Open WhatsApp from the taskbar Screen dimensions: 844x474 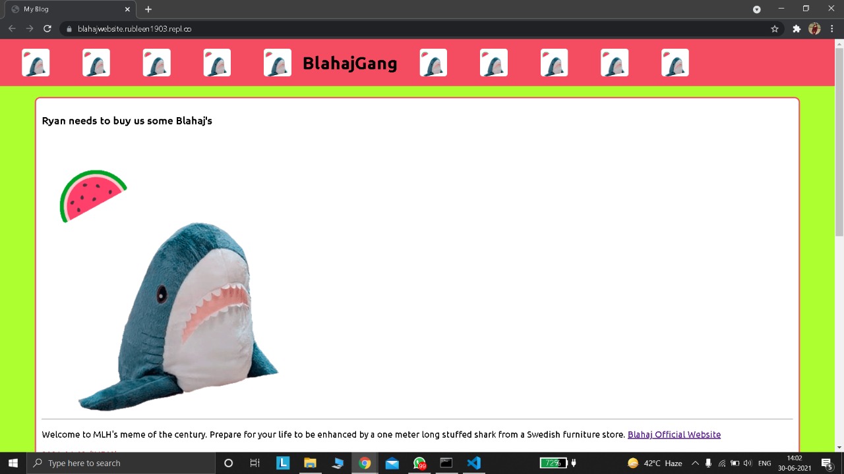click(419, 463)
